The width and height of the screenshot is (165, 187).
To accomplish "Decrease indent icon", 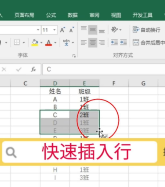I will (114, 42).
